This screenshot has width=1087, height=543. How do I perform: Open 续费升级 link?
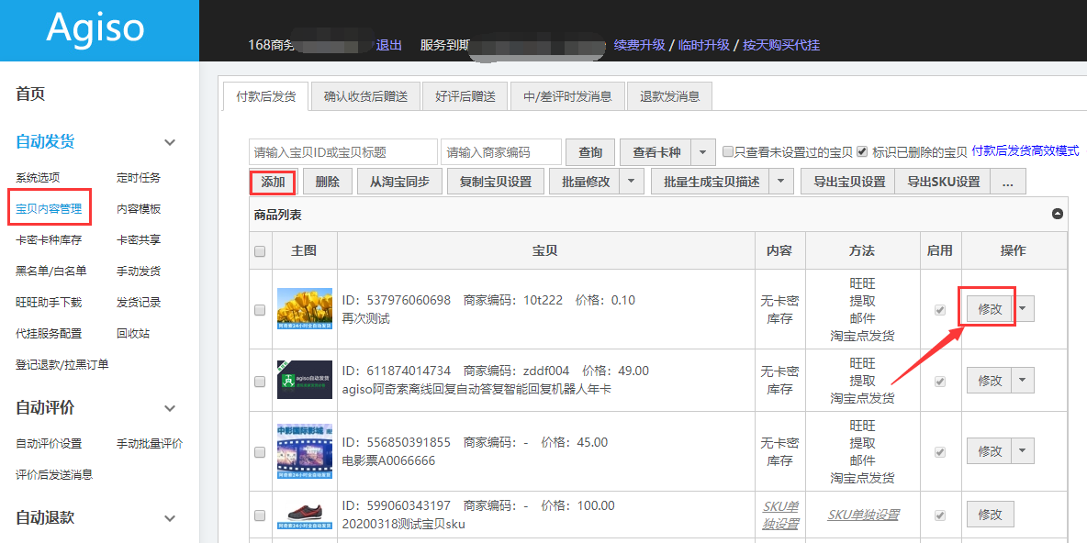tap(639, 45)
